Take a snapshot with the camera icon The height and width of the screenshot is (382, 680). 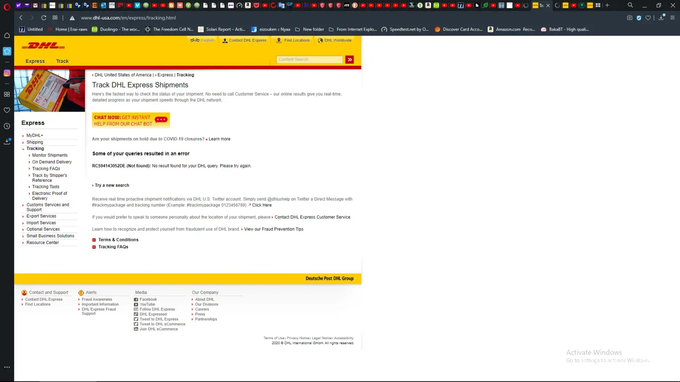point(630,18)
